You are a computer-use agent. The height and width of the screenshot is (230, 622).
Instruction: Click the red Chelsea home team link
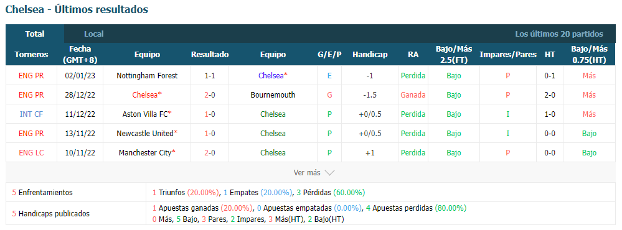point(145,95)
